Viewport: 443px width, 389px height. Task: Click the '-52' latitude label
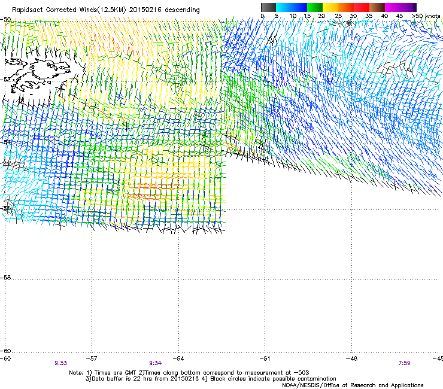coord(5,80)
